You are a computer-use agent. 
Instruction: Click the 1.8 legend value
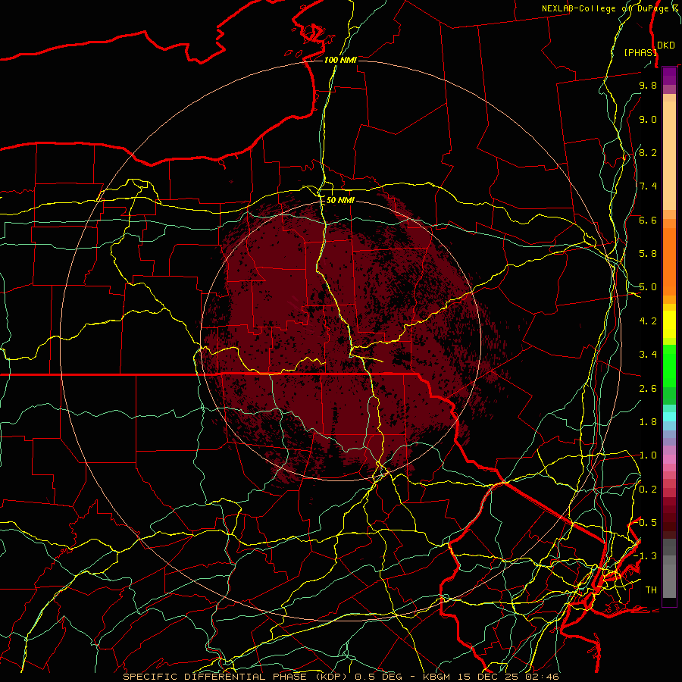(648, 422)
